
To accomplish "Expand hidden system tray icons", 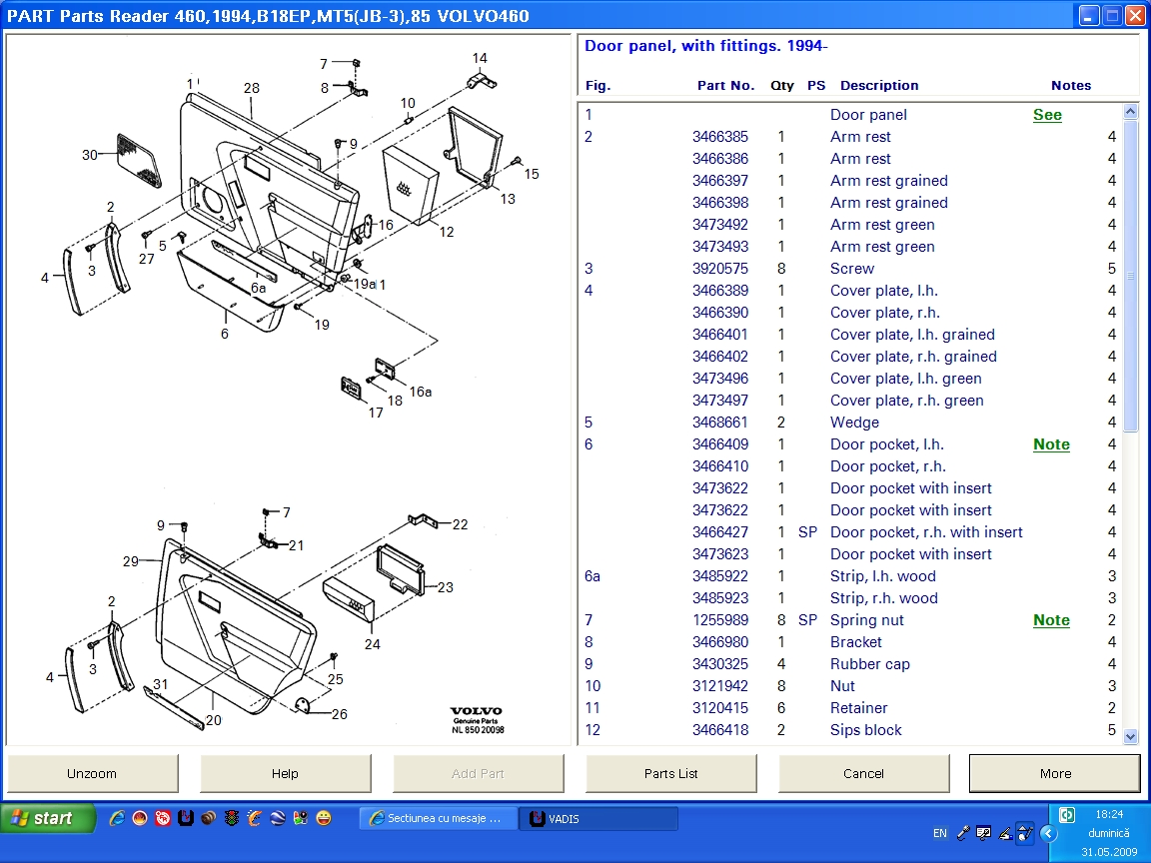I will 1048,833.
